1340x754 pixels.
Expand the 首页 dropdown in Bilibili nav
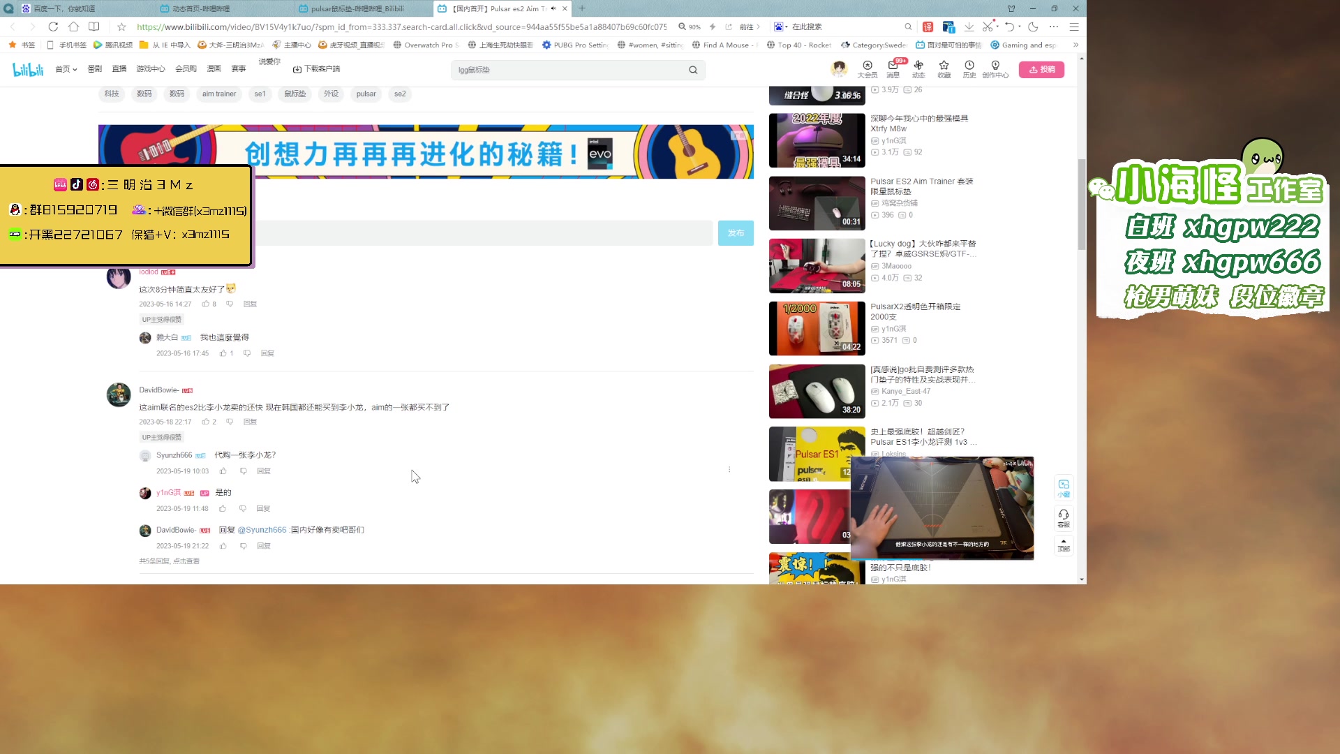[x=66, y=69]
